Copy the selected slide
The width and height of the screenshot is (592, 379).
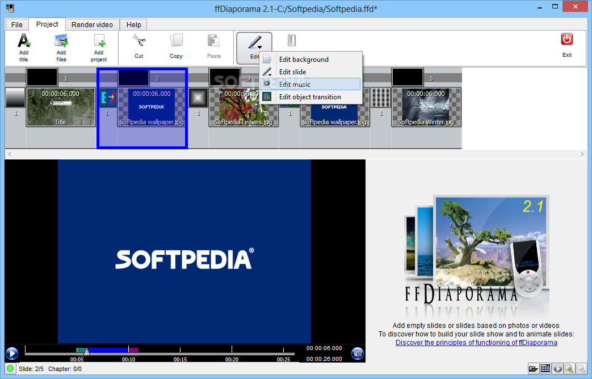(176, 41)
